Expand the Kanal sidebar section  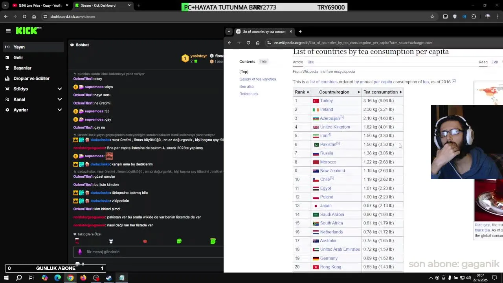point(60,99)
